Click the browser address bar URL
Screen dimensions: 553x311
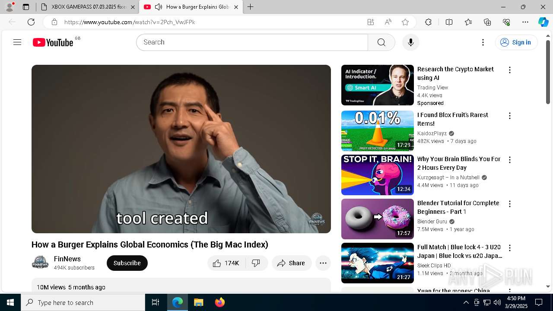click(130, 22)
